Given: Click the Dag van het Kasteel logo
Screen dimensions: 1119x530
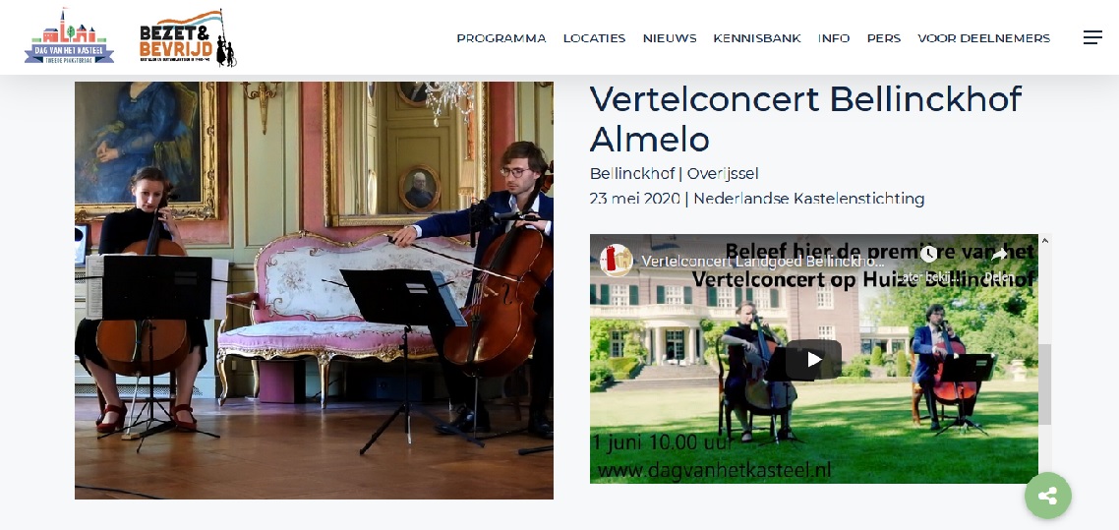Looking at the screenshot, I should 69,37.
